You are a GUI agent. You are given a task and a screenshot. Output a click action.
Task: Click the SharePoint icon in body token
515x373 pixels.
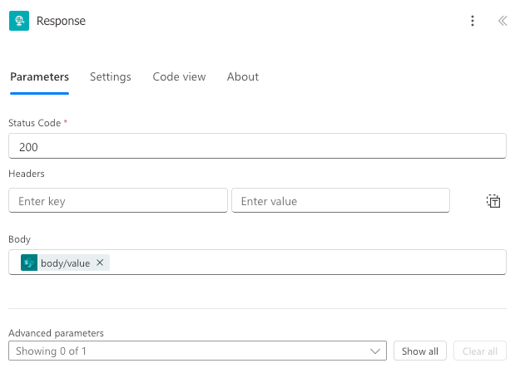pos(29,263)
